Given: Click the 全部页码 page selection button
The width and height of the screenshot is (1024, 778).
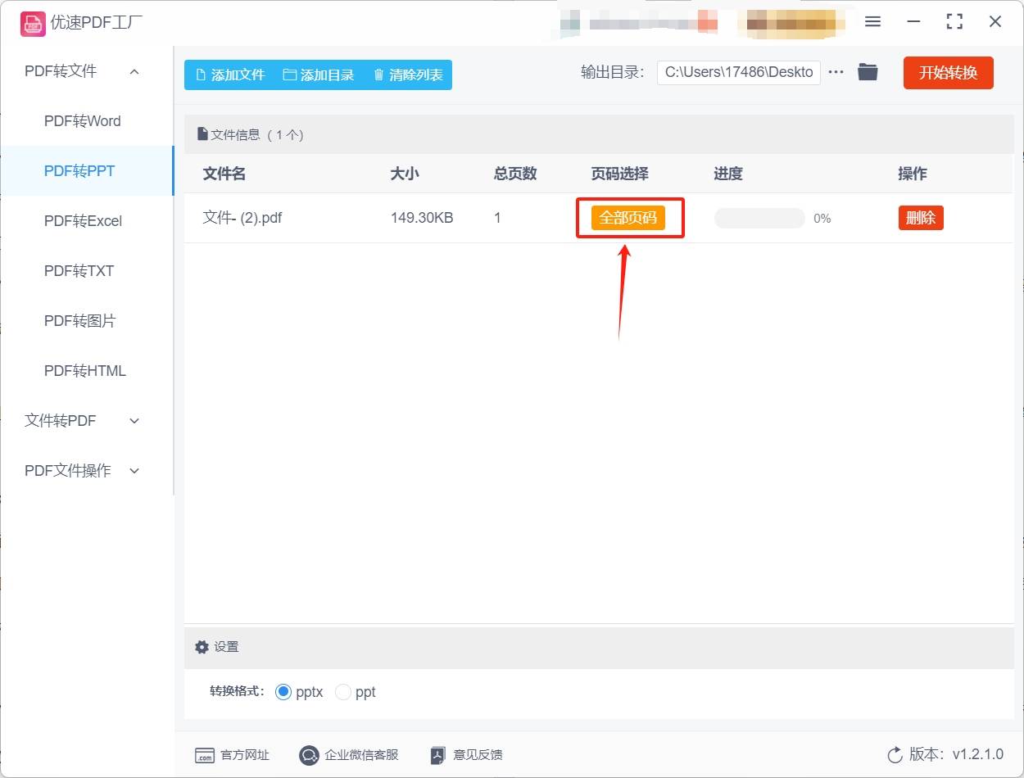Looking at the screenshot, I should click(x=628, y=218).
